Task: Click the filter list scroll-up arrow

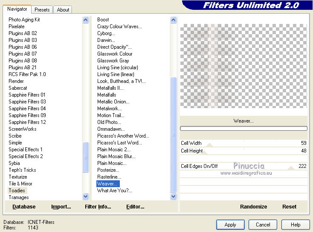Action: pos(173,20)
